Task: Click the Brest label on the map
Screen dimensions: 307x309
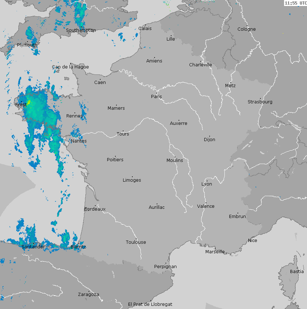Action: (21, 105)
